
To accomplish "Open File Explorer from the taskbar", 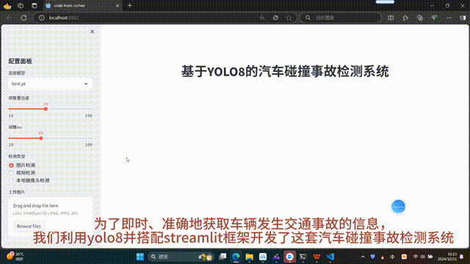I will click(250, 257).
